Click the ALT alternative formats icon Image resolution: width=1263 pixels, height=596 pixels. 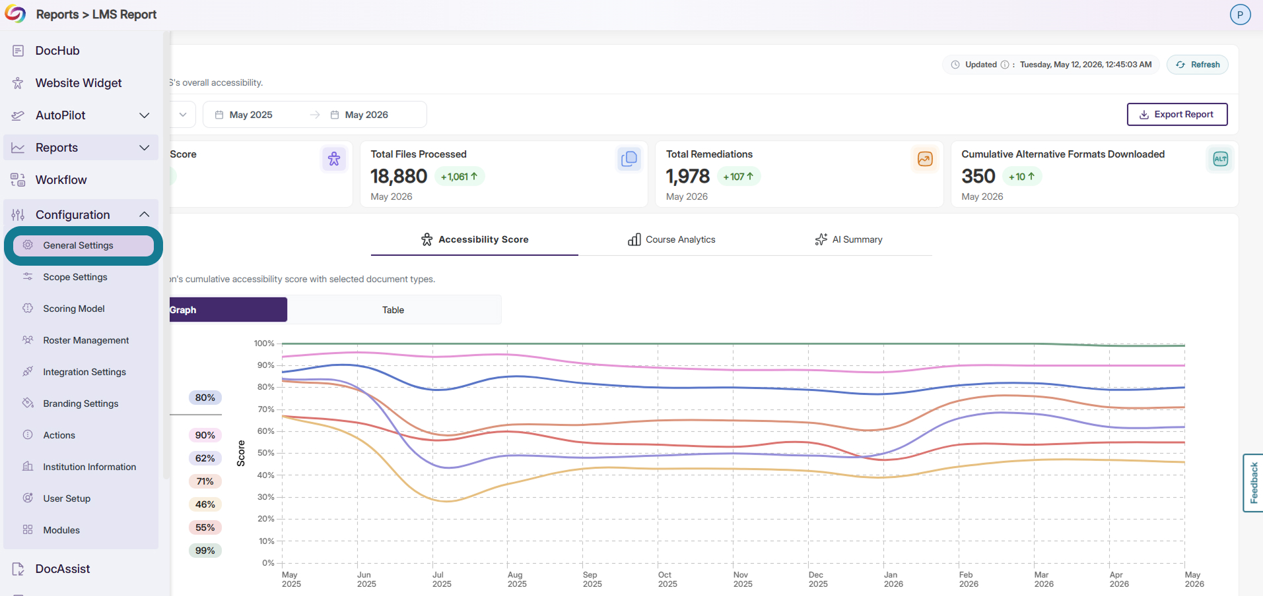point(1220,159)
